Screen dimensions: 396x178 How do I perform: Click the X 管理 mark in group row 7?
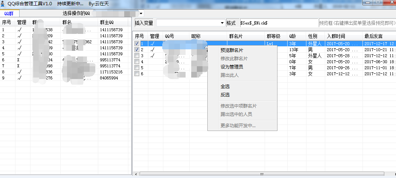click(18, 66)
